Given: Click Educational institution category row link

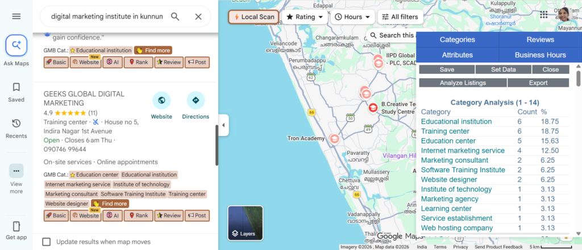Looking at the screenshot, I should (456, 121).
